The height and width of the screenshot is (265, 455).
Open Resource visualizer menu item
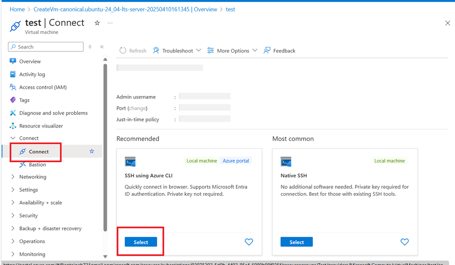(41, 126)
